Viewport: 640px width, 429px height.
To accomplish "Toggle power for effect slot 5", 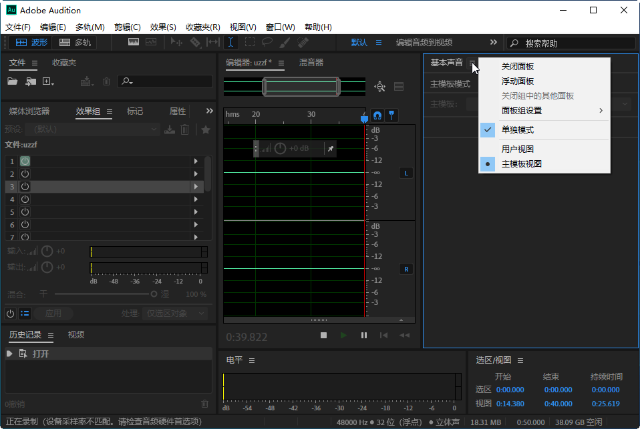I will tap(25, 211).
